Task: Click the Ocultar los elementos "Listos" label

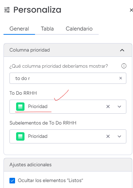Action: point(50,180)
